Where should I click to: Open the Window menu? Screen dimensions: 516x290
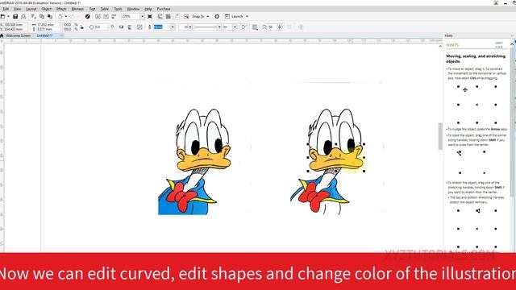point(133,9)
